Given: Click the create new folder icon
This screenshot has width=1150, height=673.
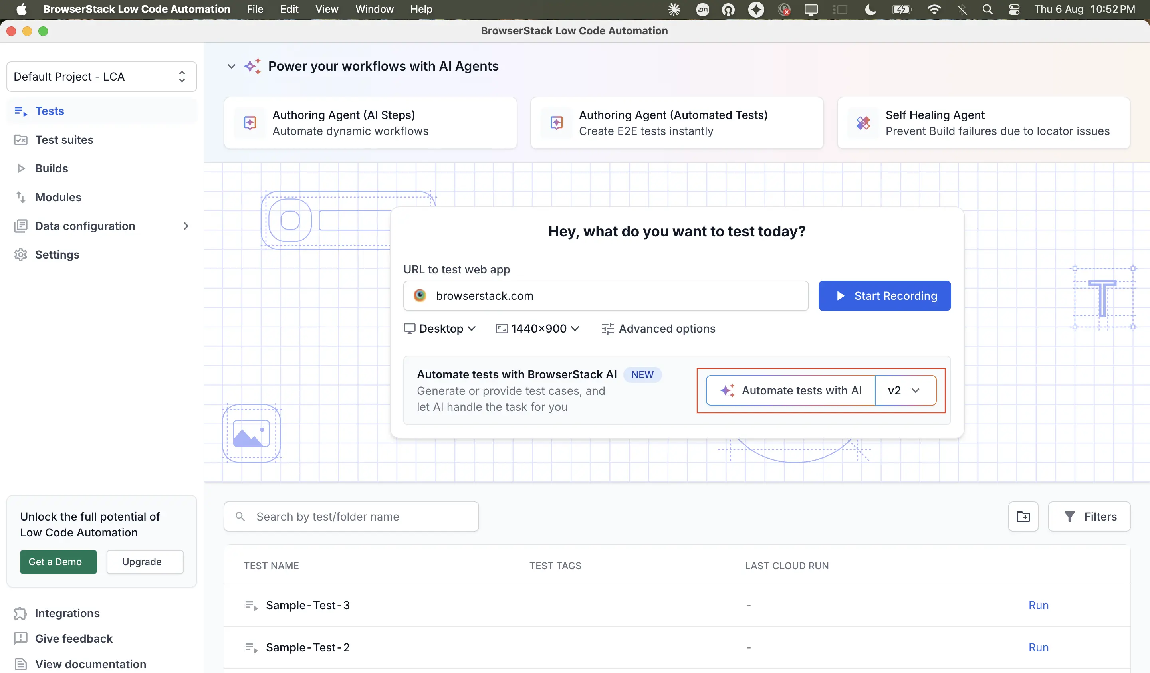Looking at the screenshot, I should coord(1023,517).
